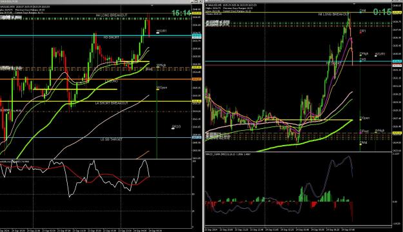Image resolution: width=403 pixels, height=232 pixels.
Task: Click the DHigh marker on right chart
Action: click(x=364, y=53)
